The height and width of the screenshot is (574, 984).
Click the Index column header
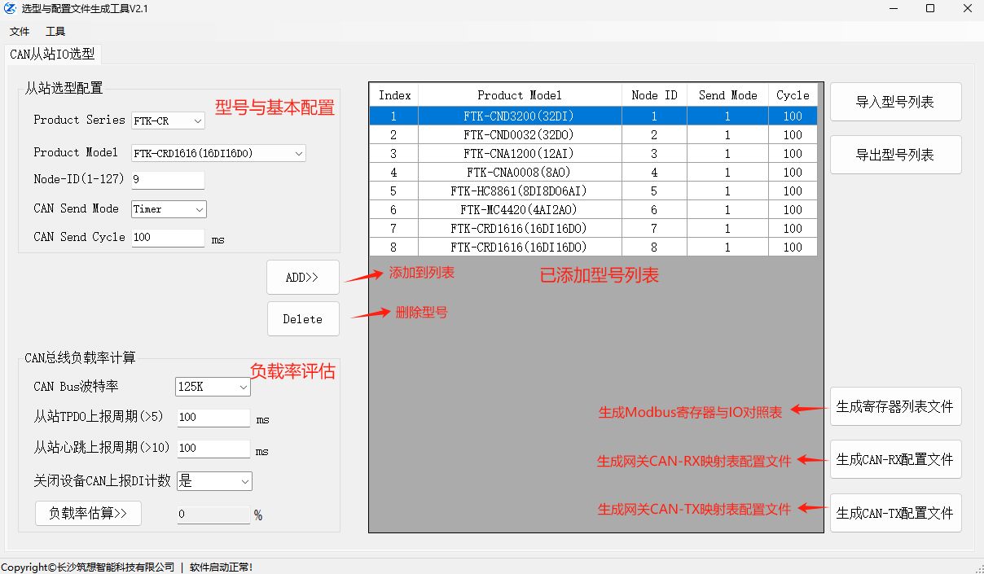tap(394, 95)
